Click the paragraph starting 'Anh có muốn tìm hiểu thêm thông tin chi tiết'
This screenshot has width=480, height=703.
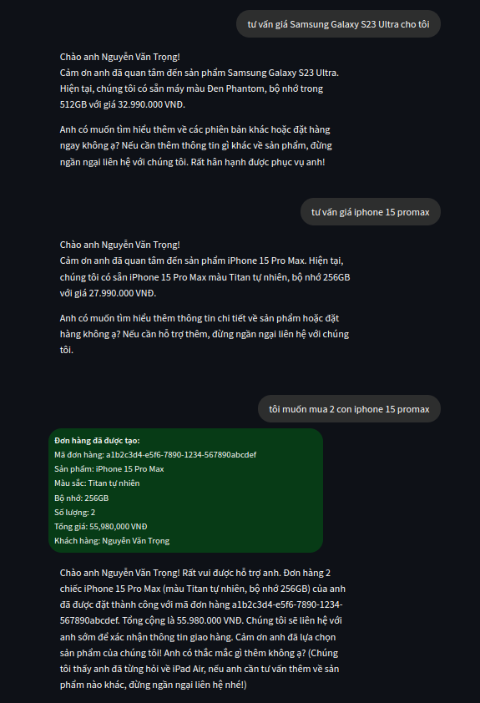click(205, 334)
